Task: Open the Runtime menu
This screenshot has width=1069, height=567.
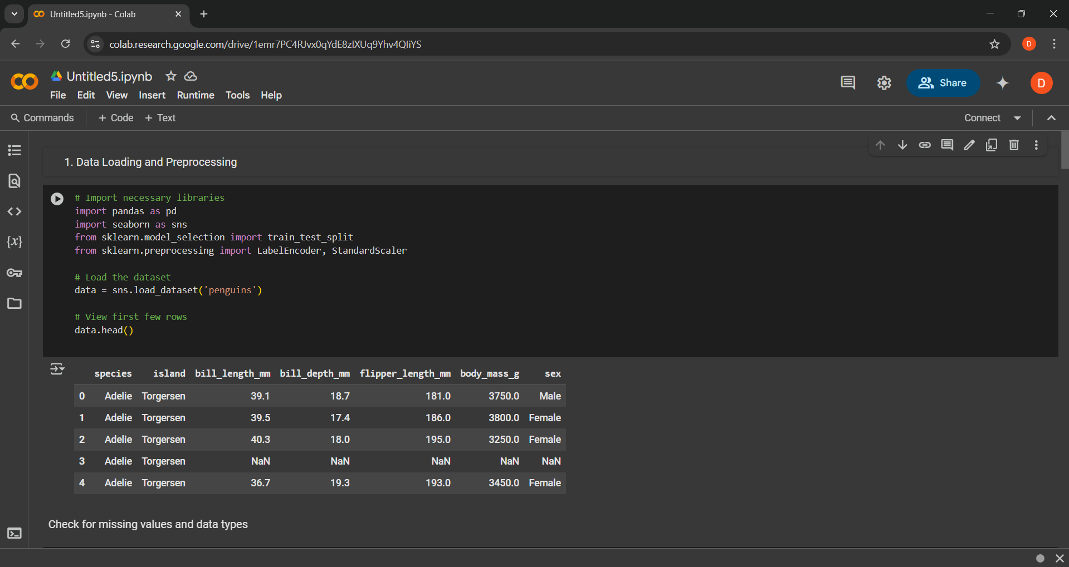Action: point(195,95)
